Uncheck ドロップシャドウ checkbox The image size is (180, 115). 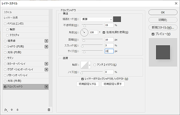(x=5, y=87)
